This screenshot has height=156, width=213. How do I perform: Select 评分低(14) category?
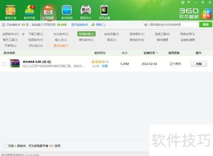[36, 45]
